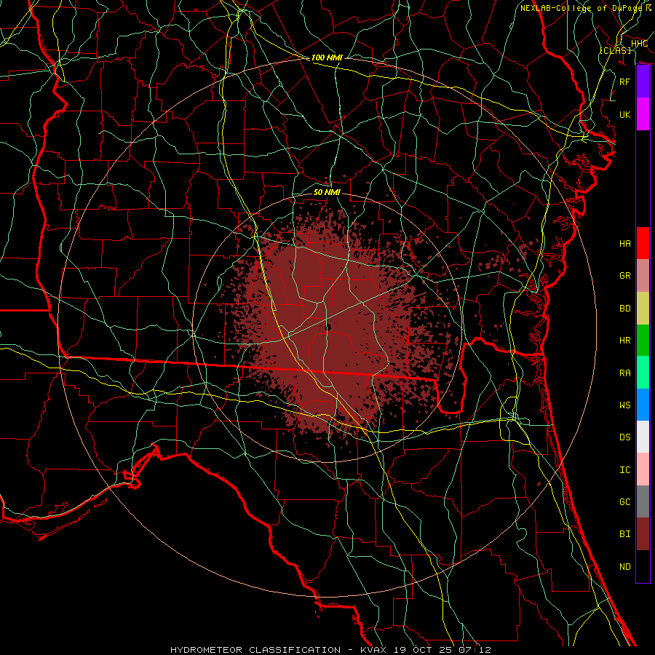The image size is (655, 655).
Task: Click the GC legend label
Action: [624, 502]
